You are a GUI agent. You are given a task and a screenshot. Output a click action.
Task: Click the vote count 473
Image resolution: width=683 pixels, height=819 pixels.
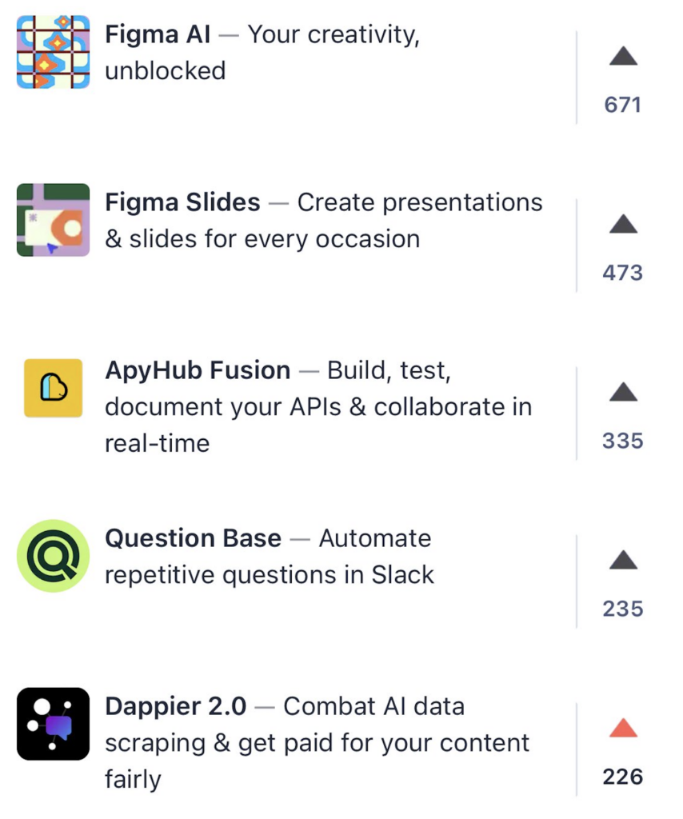pos(623,272)
